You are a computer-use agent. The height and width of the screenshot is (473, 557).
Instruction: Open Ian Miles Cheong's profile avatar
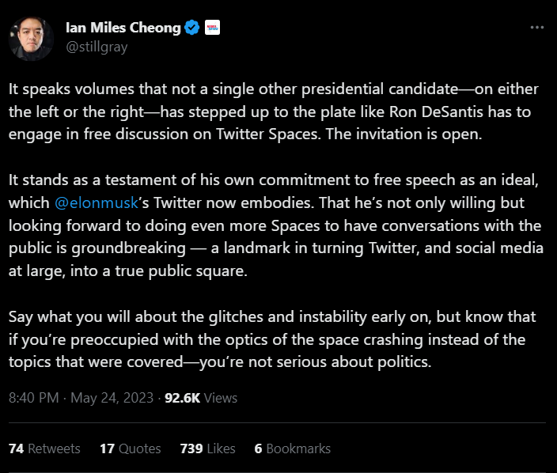coord(31,36)
